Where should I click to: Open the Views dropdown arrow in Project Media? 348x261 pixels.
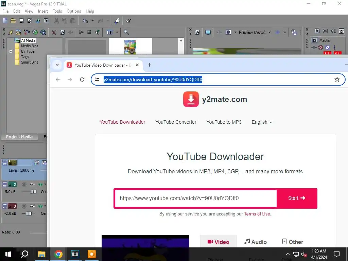(117, 32)
